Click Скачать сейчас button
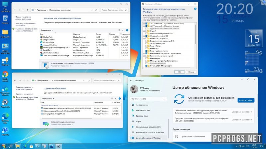The image size is (266, 149). click(246, 100)
